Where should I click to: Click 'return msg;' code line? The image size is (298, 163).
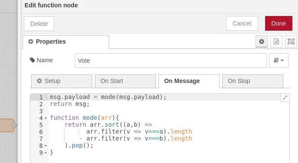click(x=70, y=104)
